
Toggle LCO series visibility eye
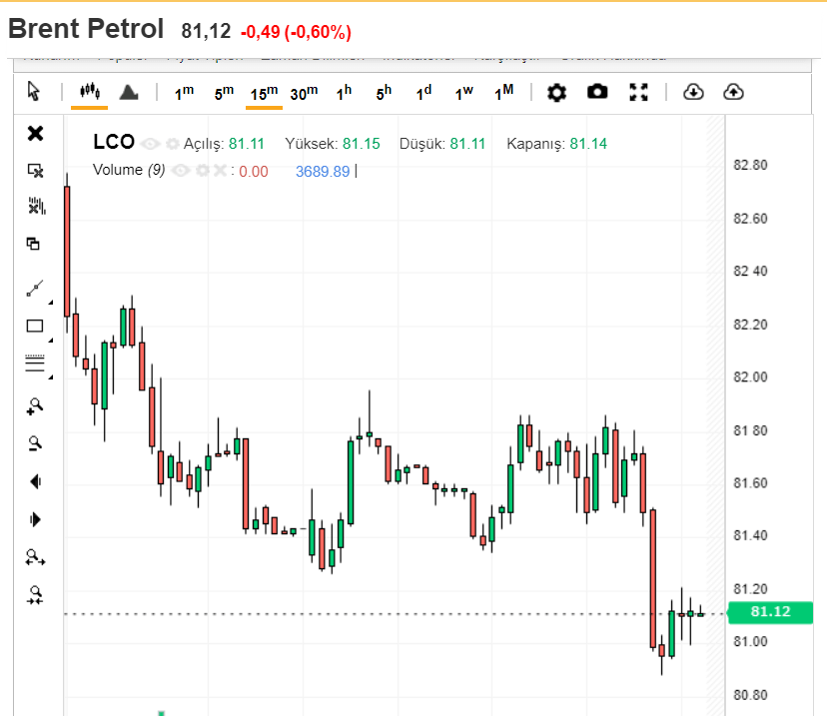pos(150,144)
